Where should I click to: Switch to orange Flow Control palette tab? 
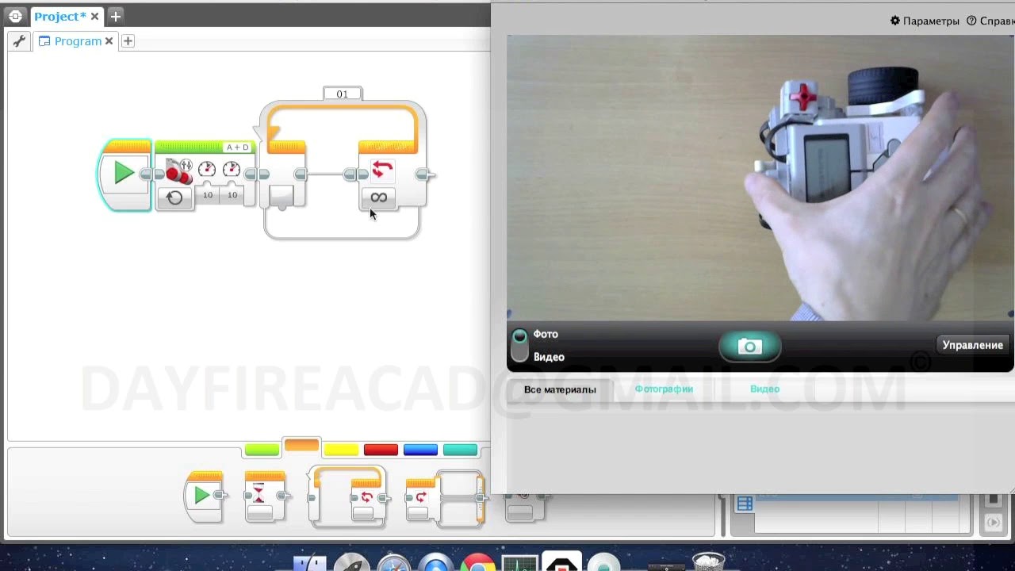(x=301, y=446)
